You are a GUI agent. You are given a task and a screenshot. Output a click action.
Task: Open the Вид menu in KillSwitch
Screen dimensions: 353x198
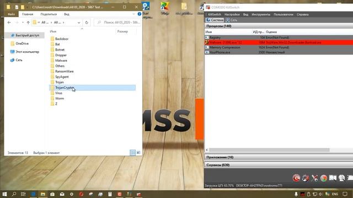coord(245,14)
